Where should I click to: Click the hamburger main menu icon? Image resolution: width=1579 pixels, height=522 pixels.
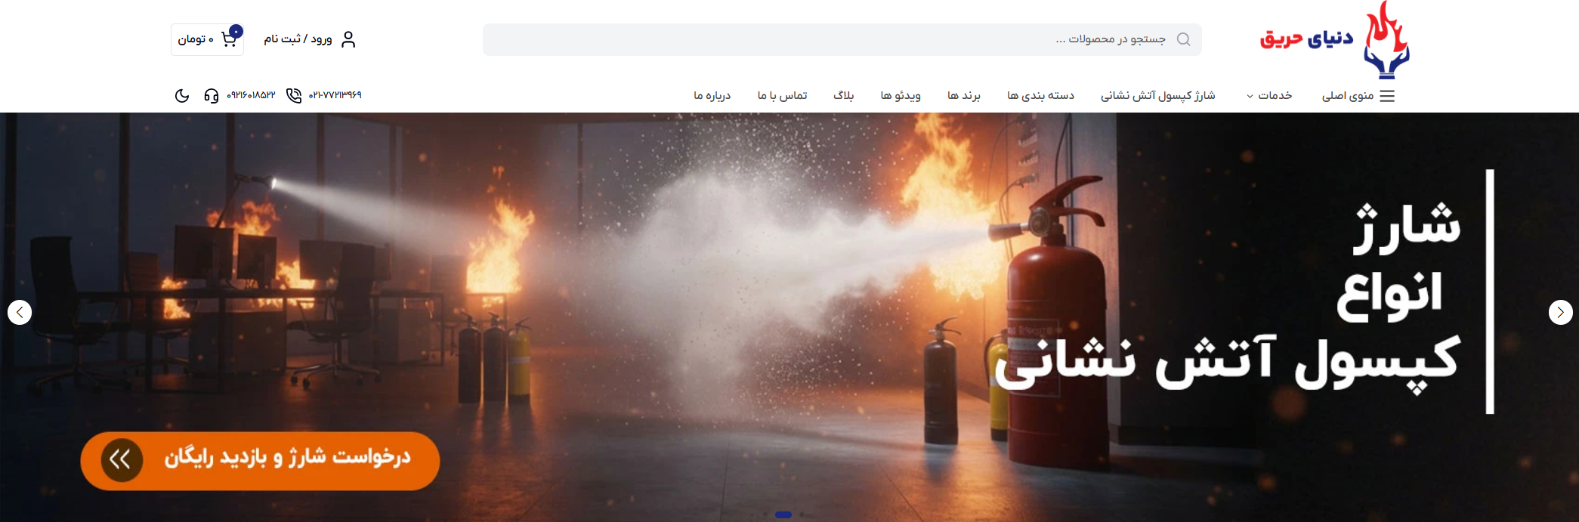click(x=1387, y=96)
